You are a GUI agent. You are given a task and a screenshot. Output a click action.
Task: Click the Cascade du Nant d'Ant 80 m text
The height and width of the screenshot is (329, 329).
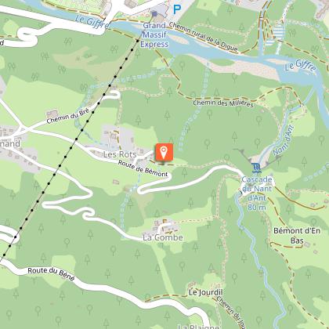click(x=257, y=193)
